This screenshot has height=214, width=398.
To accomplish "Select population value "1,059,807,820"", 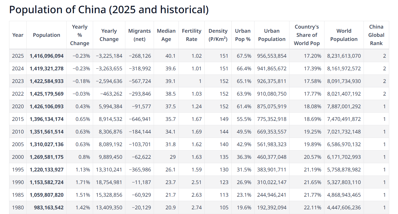I will pos(47,195).
